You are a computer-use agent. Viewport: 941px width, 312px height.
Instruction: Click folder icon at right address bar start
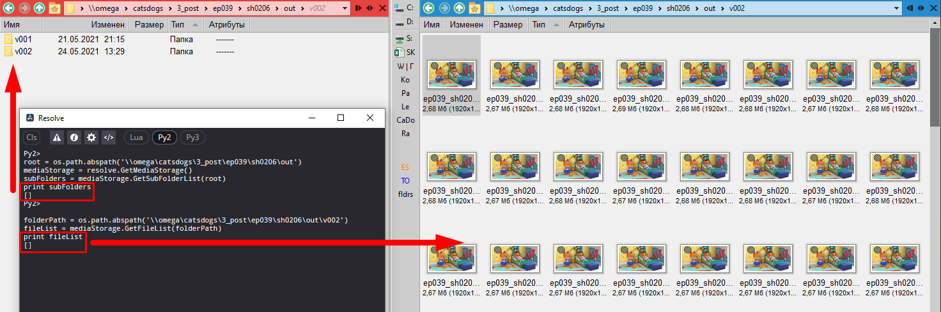pyautogui.click(x=490, y=8)
